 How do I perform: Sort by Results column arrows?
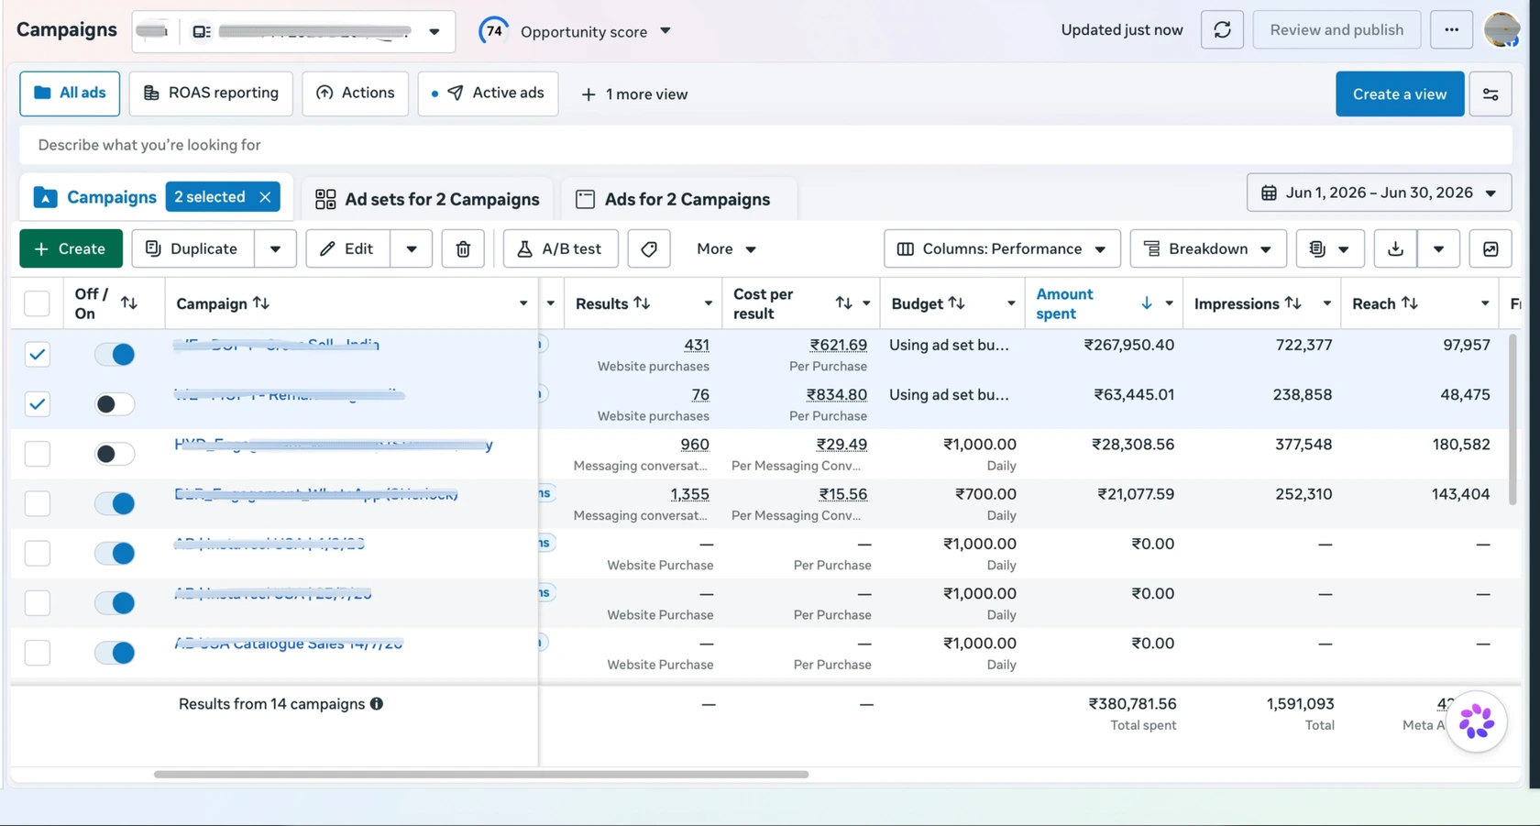click(642, 303)
